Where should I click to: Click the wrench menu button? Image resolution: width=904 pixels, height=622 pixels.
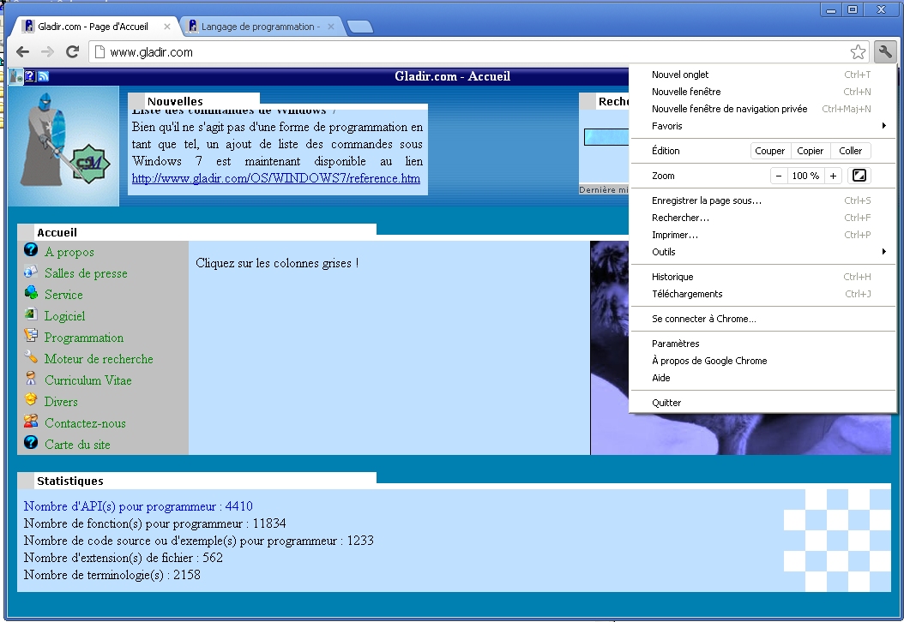pos(885,51)
